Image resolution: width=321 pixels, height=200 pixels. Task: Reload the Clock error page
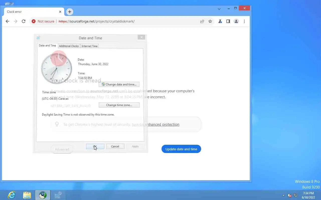[24, 21]
